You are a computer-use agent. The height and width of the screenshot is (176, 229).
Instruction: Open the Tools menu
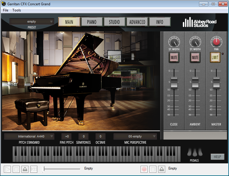(16, 10)
